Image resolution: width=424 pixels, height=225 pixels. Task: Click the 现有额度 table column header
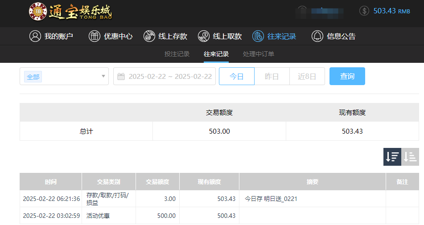(x=209, y=182)
